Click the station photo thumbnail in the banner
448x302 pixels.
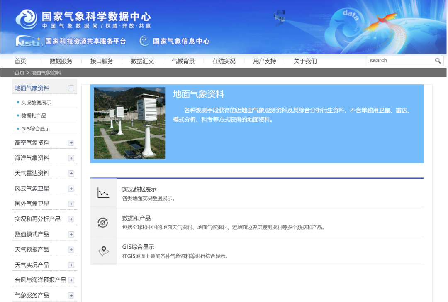click(x=129, y=123)
